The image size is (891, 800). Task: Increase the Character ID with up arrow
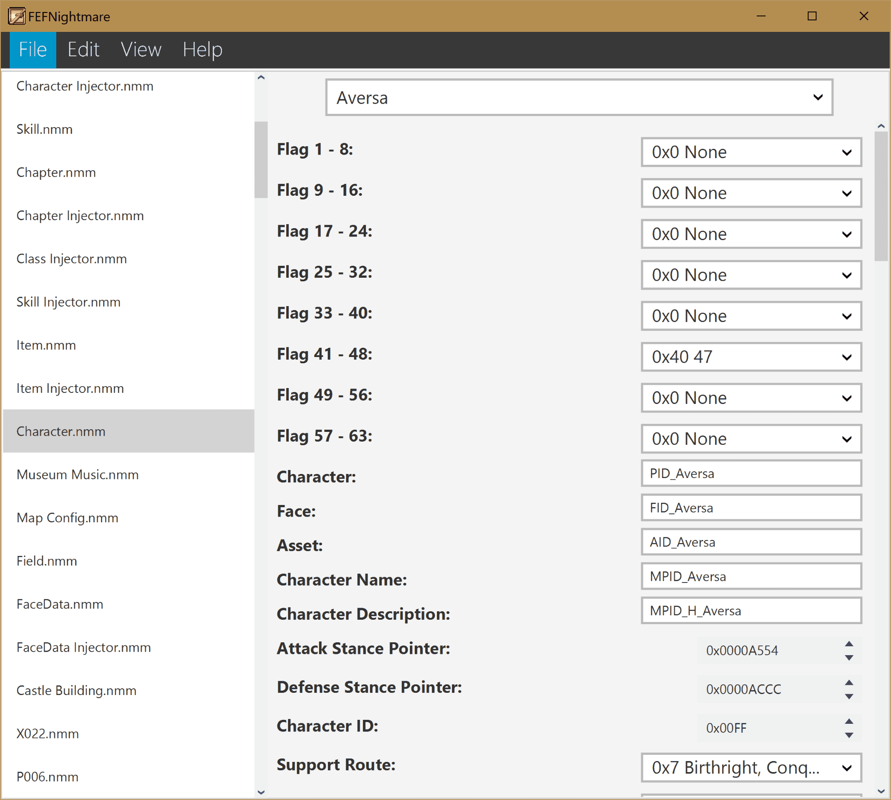point(849,721)
